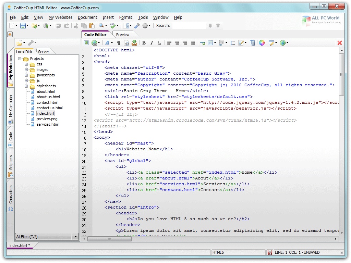Viewport: 351px width, 263px height.
Task: Click the wrench tools icon
Action: [x=138, y=25]
